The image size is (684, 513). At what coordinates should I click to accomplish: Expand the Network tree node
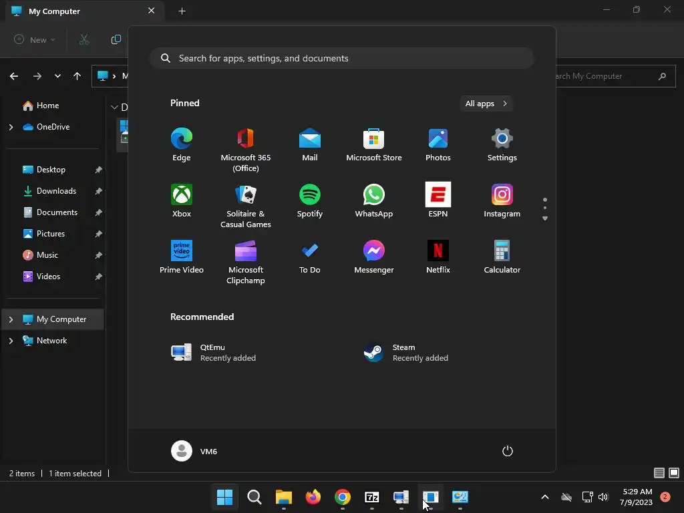[x=11, y=341]
